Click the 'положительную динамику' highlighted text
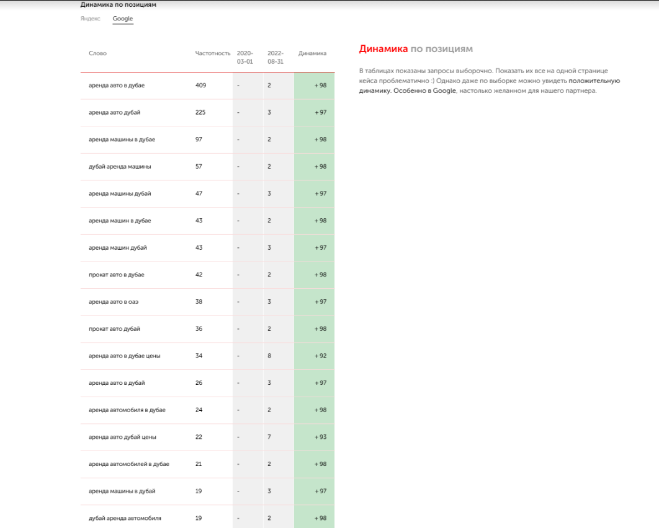 pyautogui.click(x=489, y=86)
